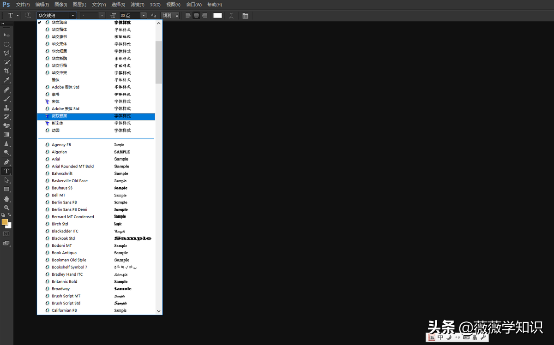This screenshot has height=345, width=554.
Task: Toggle text orientation in options bar
Action: point(28,15)
